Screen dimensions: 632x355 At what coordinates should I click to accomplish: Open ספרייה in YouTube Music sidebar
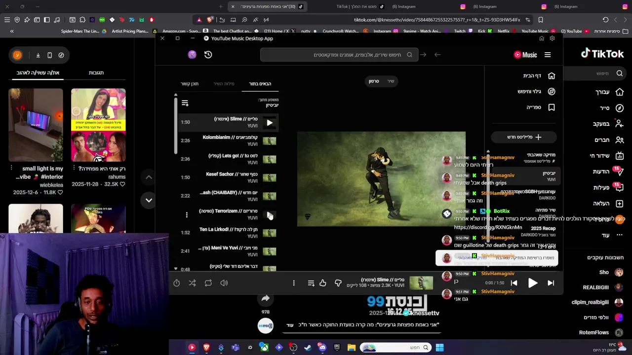(541, 107)
